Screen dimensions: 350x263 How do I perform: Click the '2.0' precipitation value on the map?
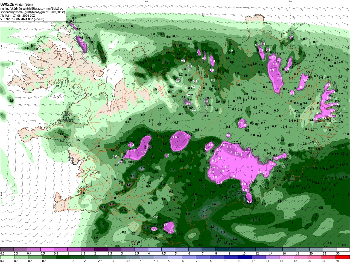pyautogui.click(x=169, y=63)
